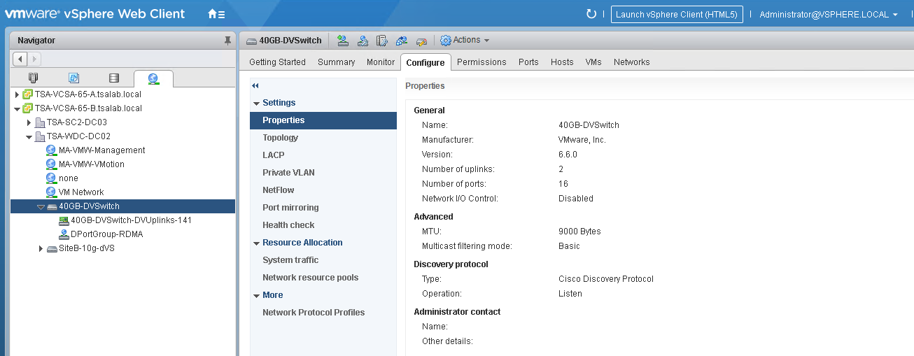The height and width of the screenshot is (356, 914).
Task: Collapse the settings side panel with double-arrow
Action: (255, 85)
